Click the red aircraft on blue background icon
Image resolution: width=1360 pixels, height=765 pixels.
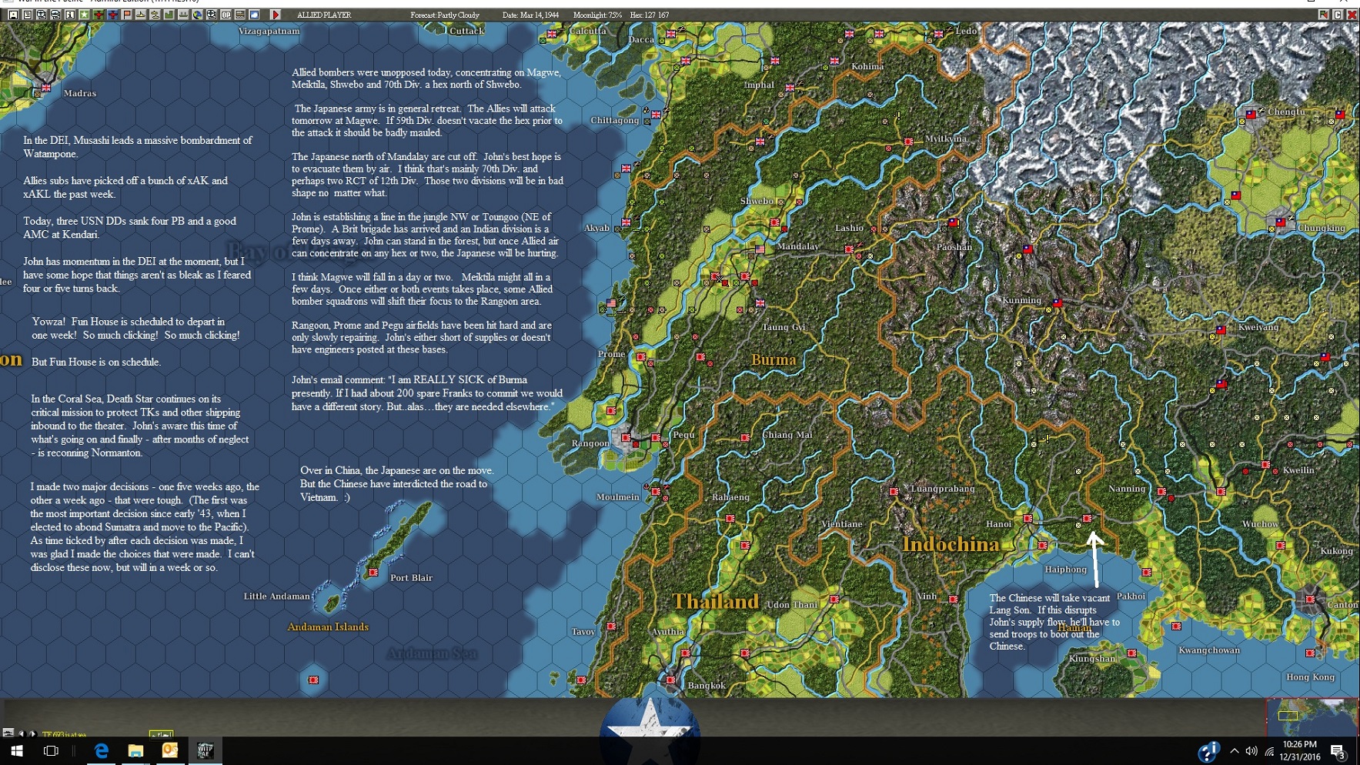(113, 15)
